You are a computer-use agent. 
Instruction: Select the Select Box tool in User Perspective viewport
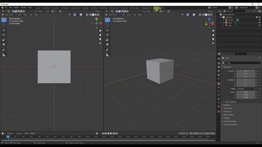(x=107, y=20)
